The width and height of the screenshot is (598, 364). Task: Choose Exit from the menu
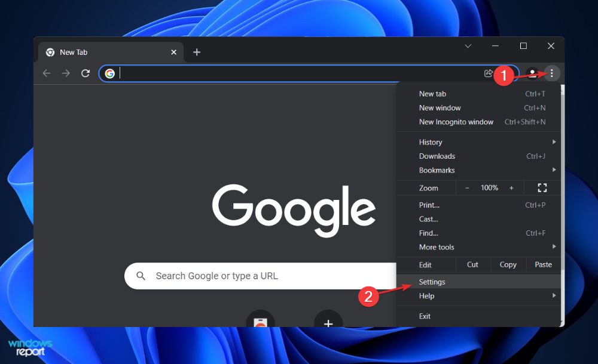click(478, 316)
